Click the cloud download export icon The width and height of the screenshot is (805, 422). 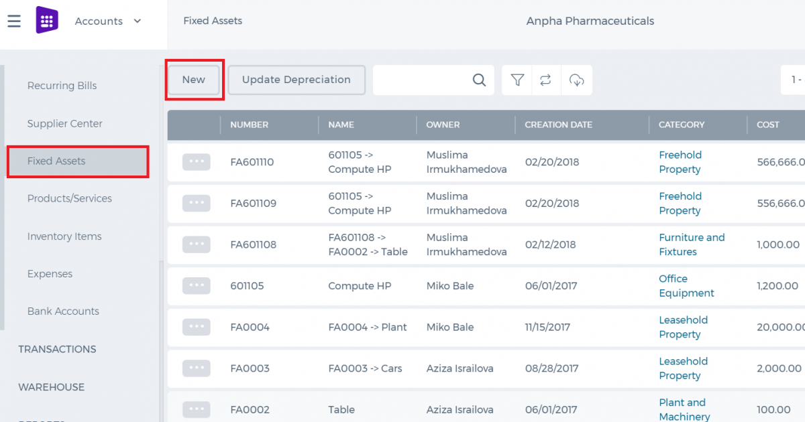click(576, 80)
